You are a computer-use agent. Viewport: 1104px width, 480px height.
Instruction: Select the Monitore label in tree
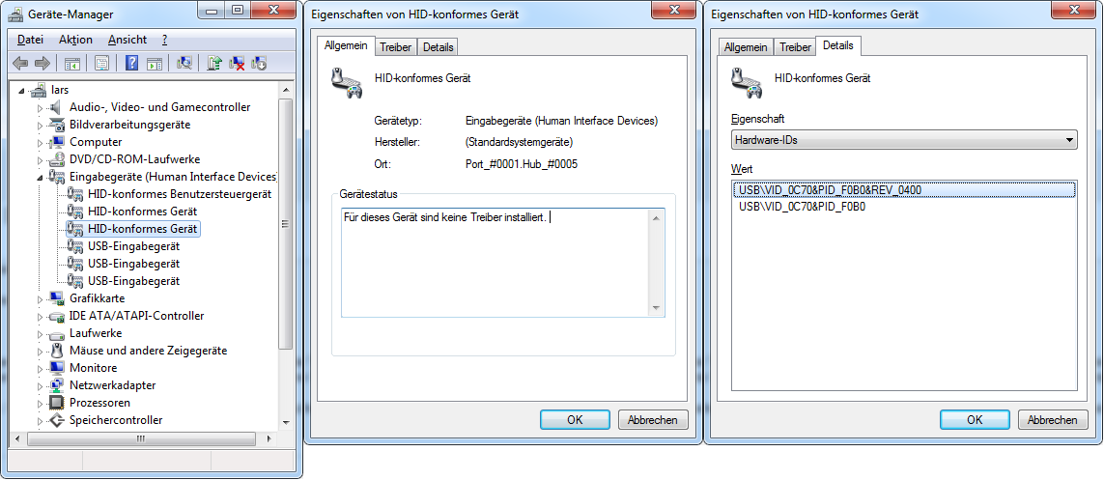coord(94,368)
